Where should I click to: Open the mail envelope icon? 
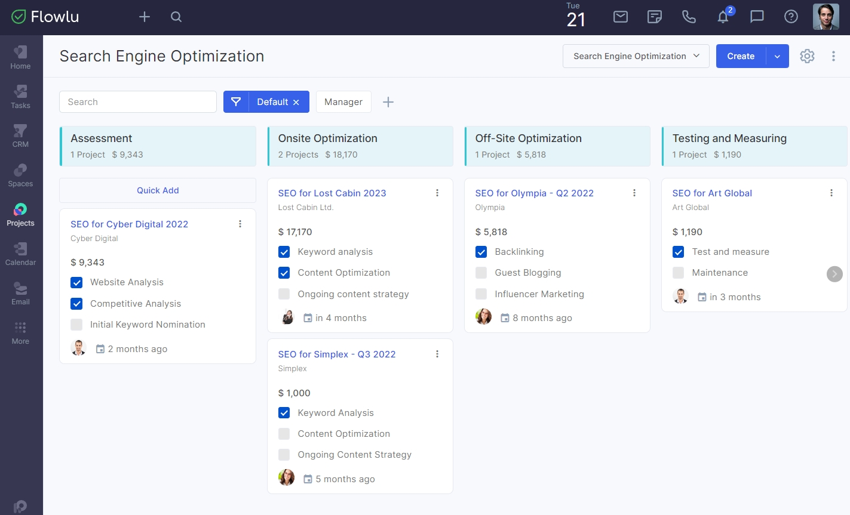click(621, 17)
